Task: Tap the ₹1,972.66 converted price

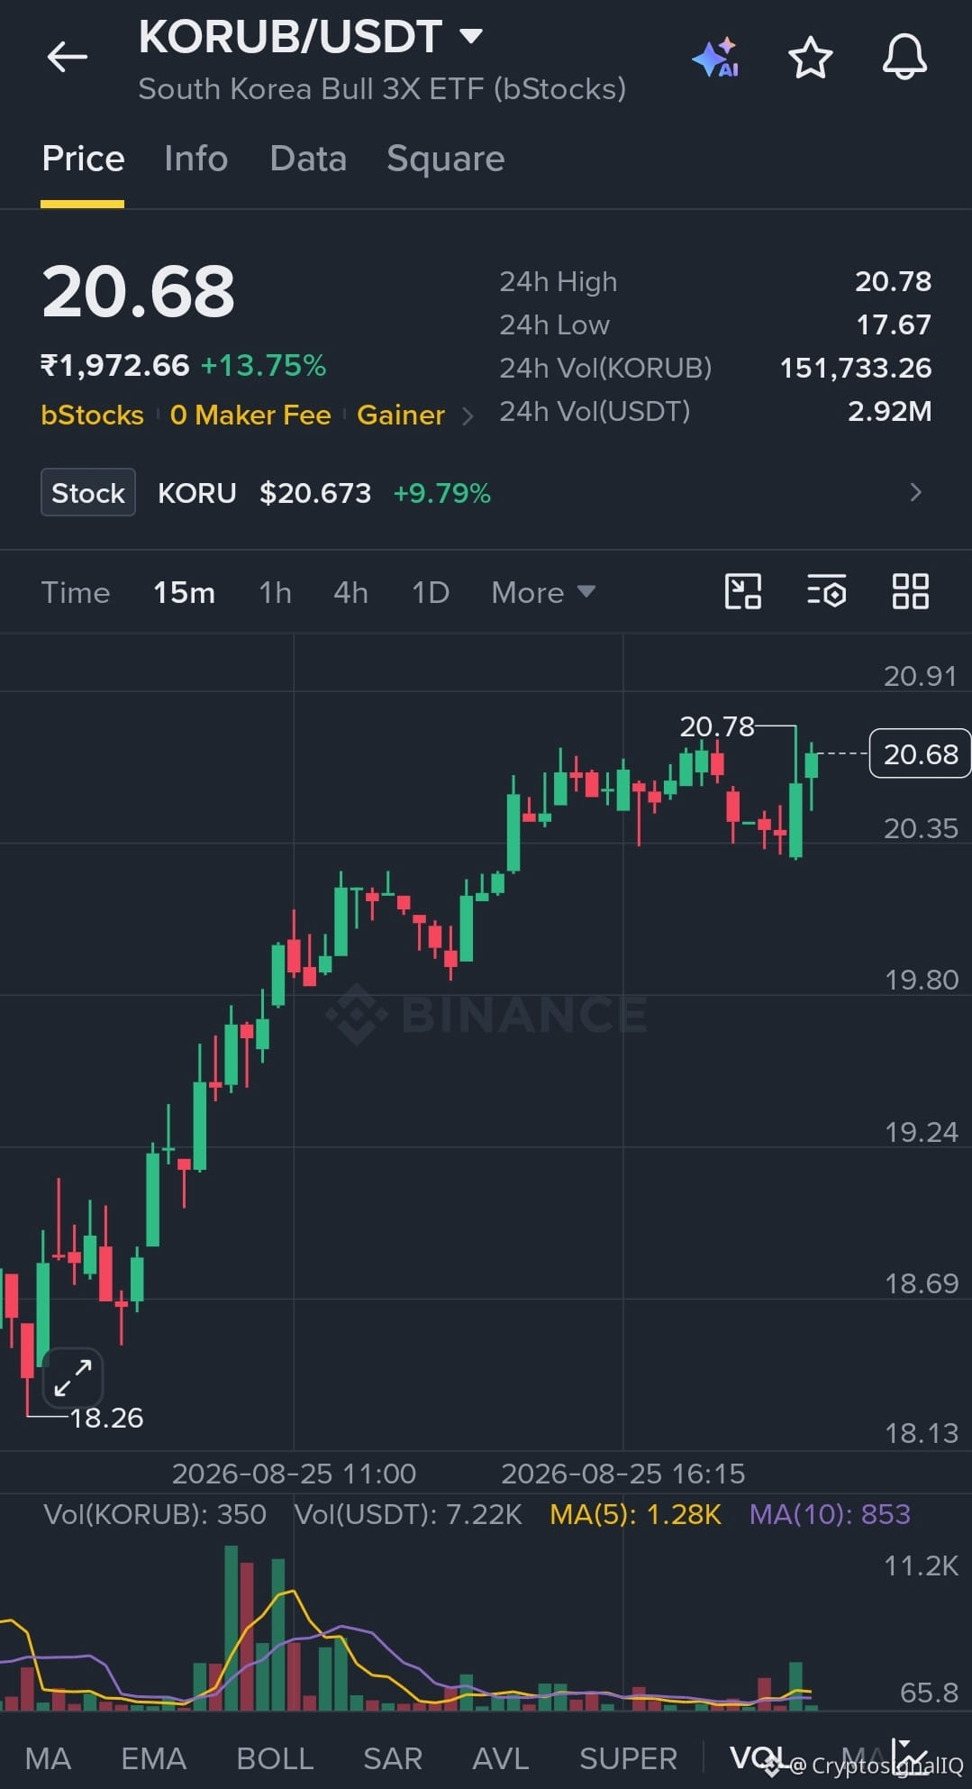Action: pyautogui.click(x=115, y=365)
